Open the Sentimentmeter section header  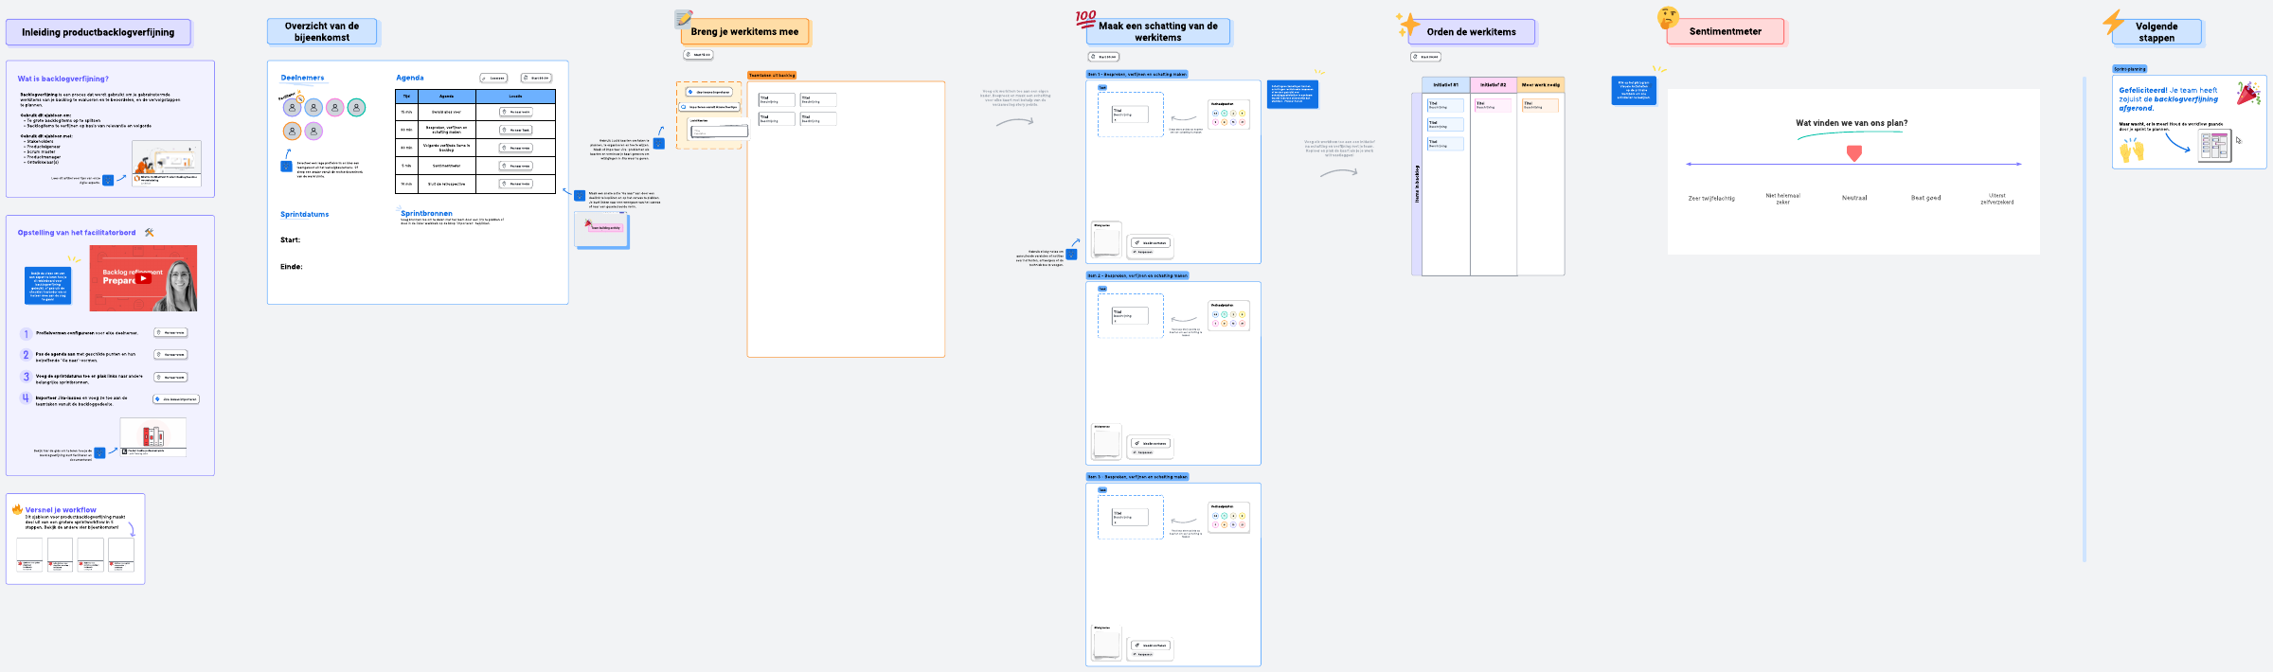tap(1725, 31)
